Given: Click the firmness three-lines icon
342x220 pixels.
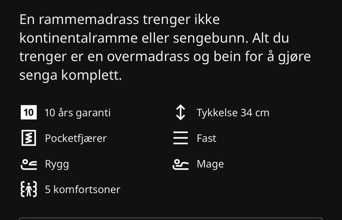Looking at the screenshot, I should 181,138.
